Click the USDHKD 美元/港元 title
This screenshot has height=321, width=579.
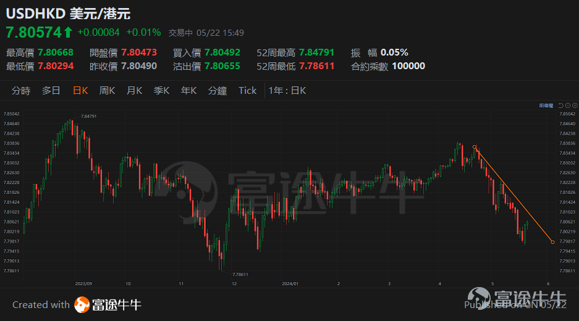coord(69,14)
